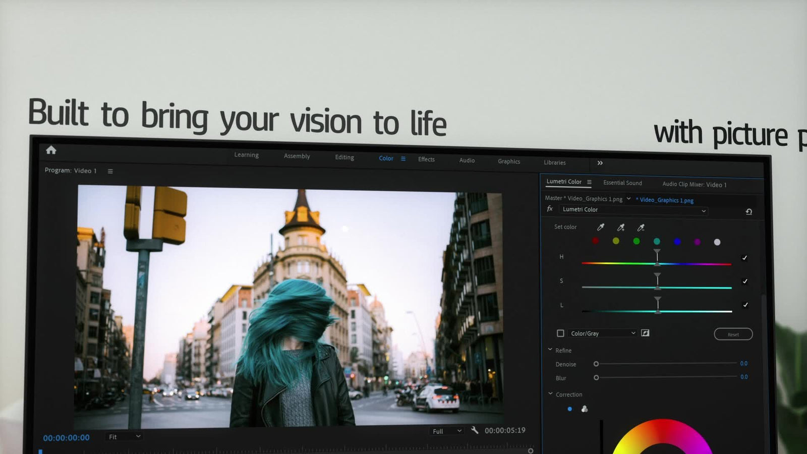Click the Home icon

coord(51,150)
